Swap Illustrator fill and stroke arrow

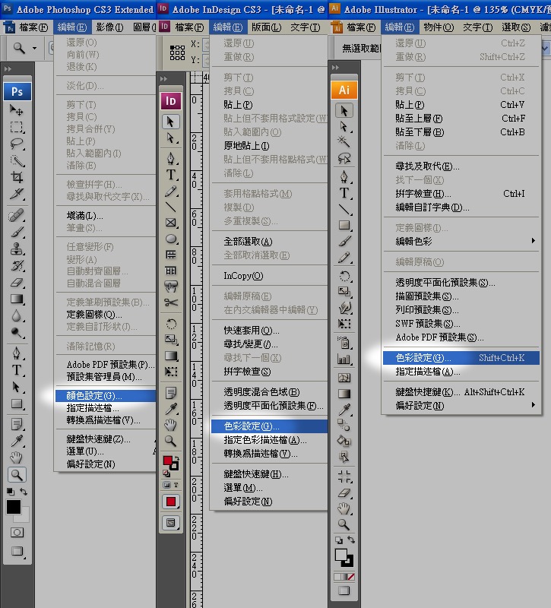point(351,540)
